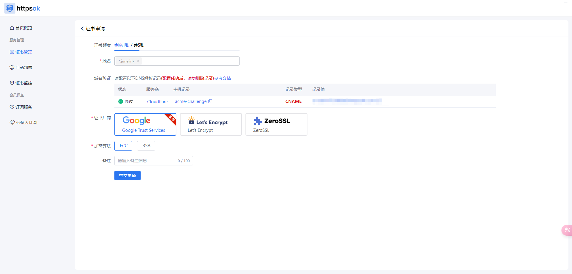
Task: Click the httpsok brand name text
Action: (x=28, y=8)
